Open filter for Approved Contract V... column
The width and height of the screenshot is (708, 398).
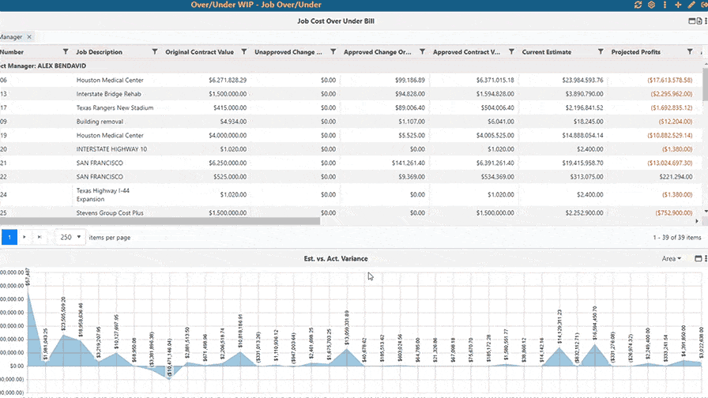(511, 52)
